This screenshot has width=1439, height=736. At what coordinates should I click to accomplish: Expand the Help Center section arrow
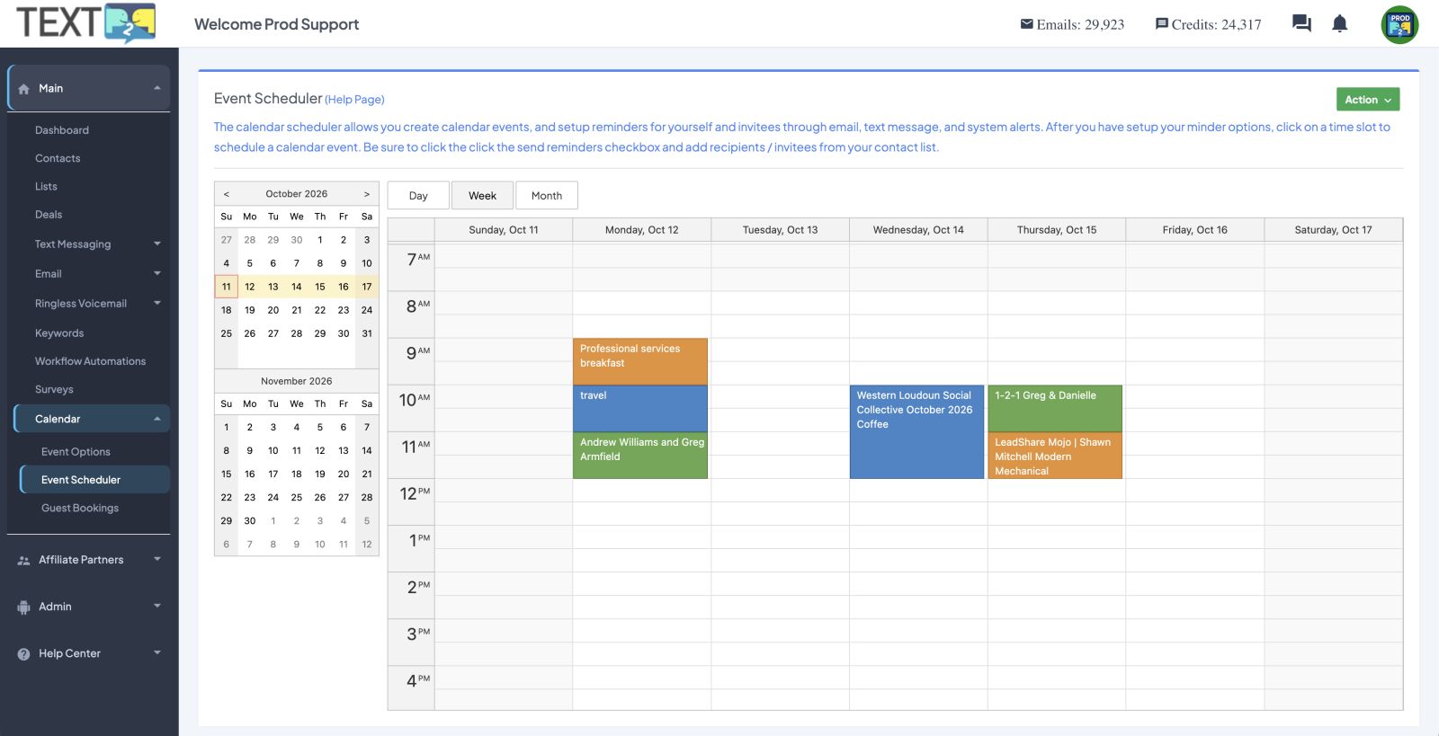[x=156, y=652]
